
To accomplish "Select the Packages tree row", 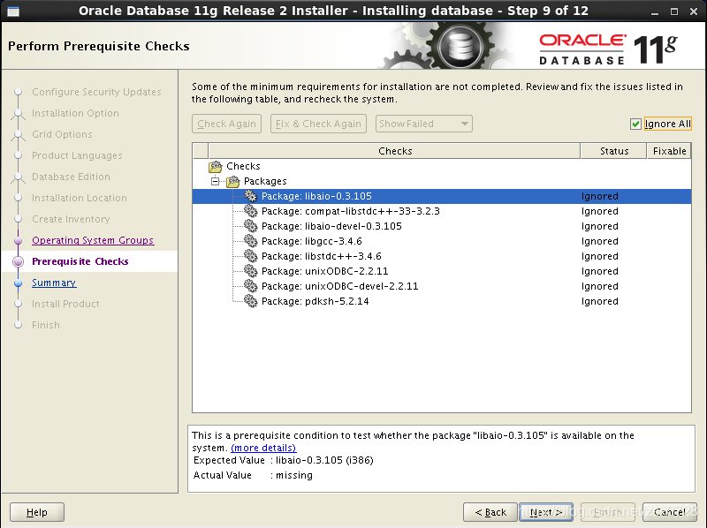I will pos(442,181).
